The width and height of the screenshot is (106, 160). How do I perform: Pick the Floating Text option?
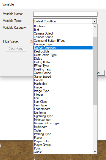point(63,69)
